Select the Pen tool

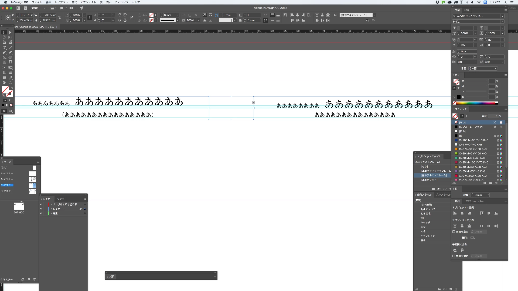pos(4,53)
